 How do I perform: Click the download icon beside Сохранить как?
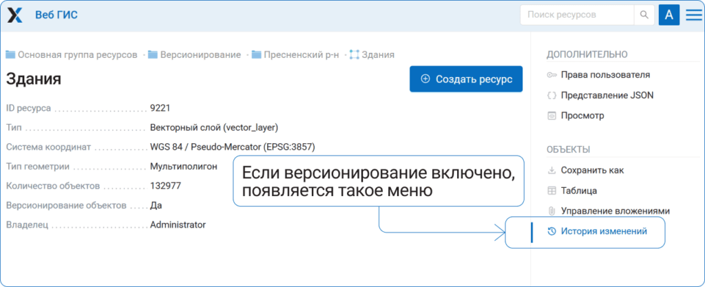[551, 171]
